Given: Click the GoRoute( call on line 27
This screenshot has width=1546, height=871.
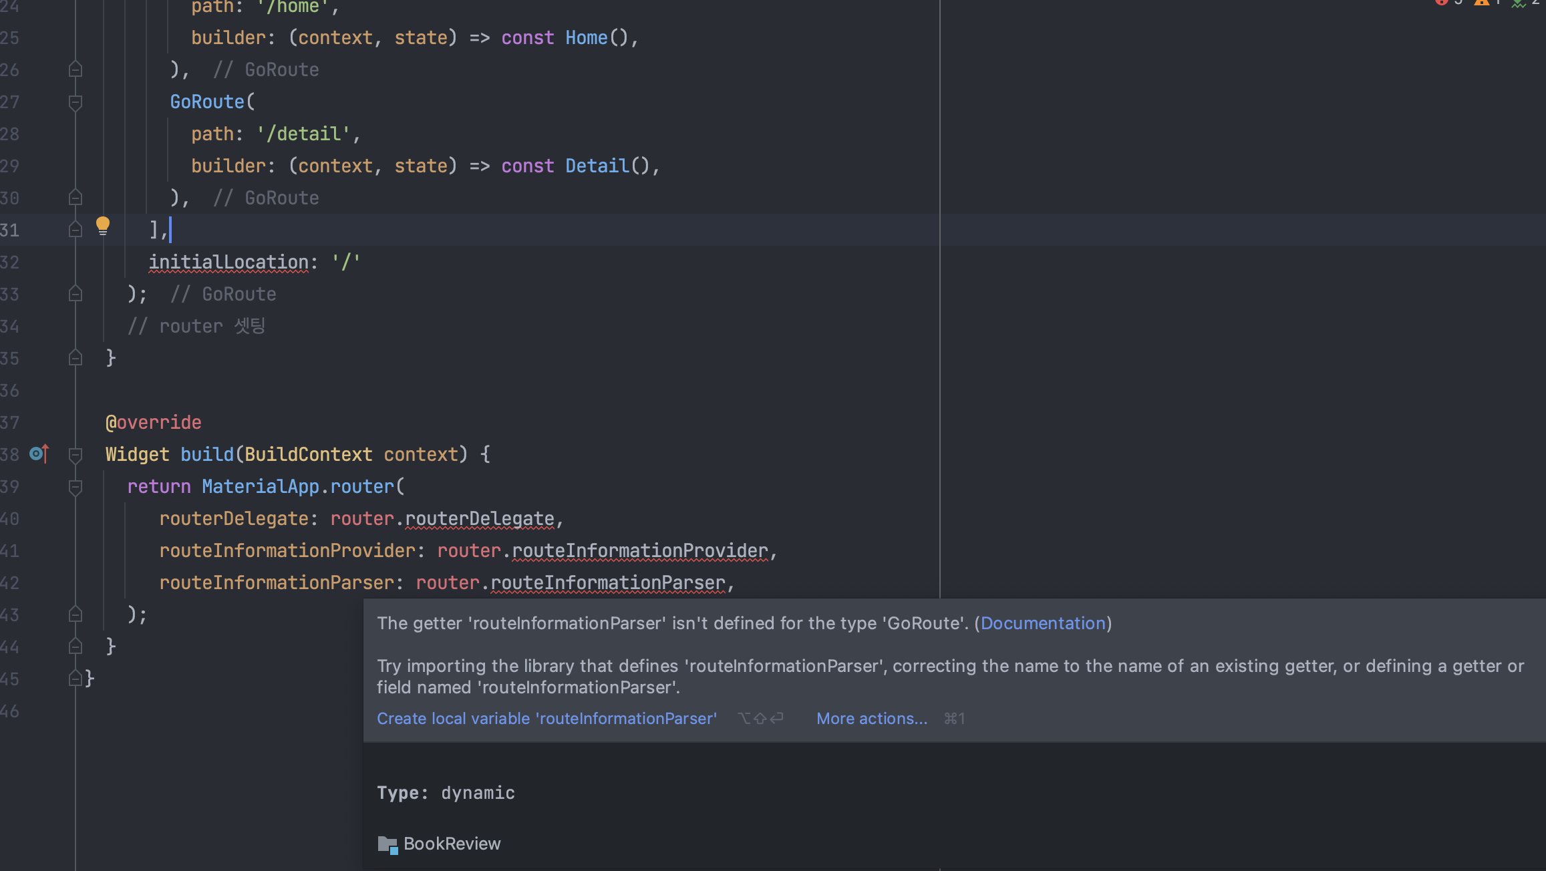Looking at the screenshot, I should tap(212, 102).
